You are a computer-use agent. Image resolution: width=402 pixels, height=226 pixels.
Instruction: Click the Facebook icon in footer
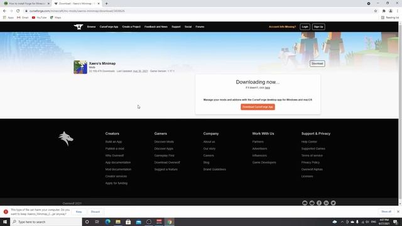pyautogui.click(x=319, y=203)
